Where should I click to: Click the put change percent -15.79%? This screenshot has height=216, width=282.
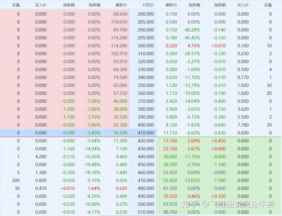pos(191,85)
